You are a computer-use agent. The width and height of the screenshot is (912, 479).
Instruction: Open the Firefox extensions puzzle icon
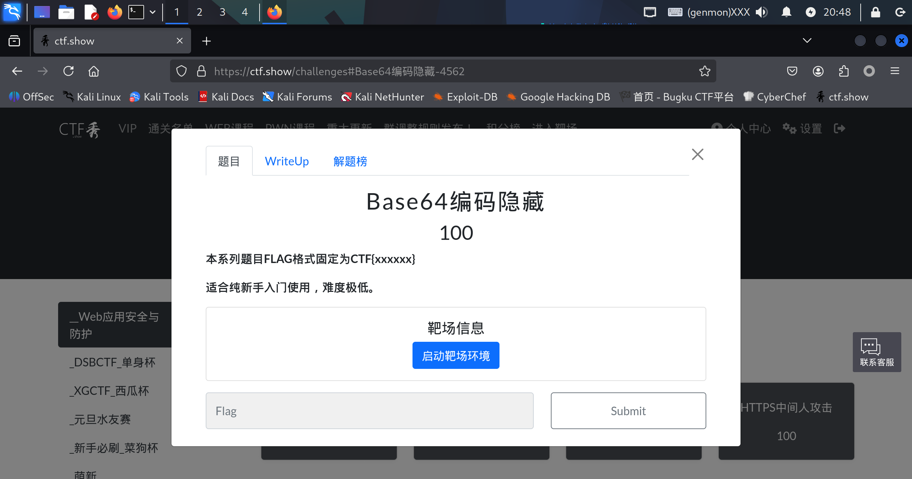tap(844, 71)
